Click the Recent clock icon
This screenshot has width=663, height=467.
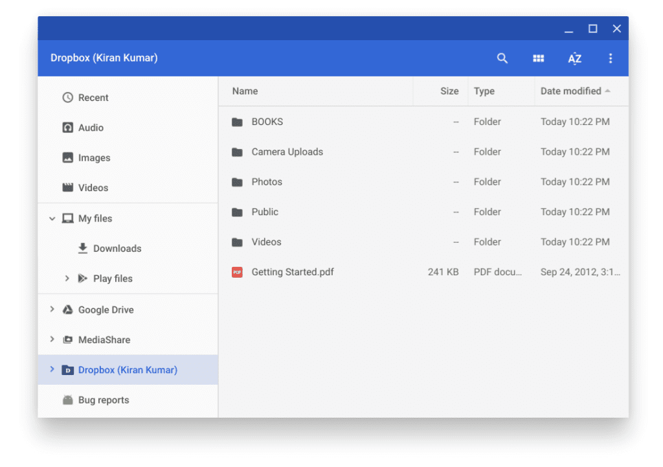click(67, 98)
